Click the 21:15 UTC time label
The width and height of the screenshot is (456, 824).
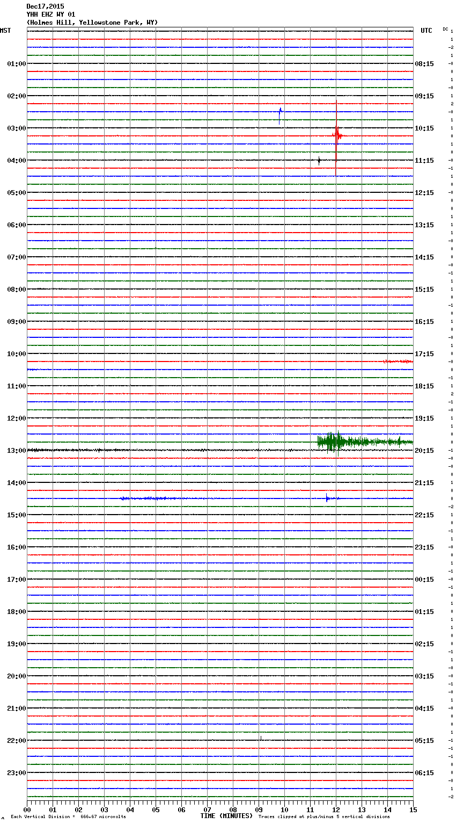(424, 483)
